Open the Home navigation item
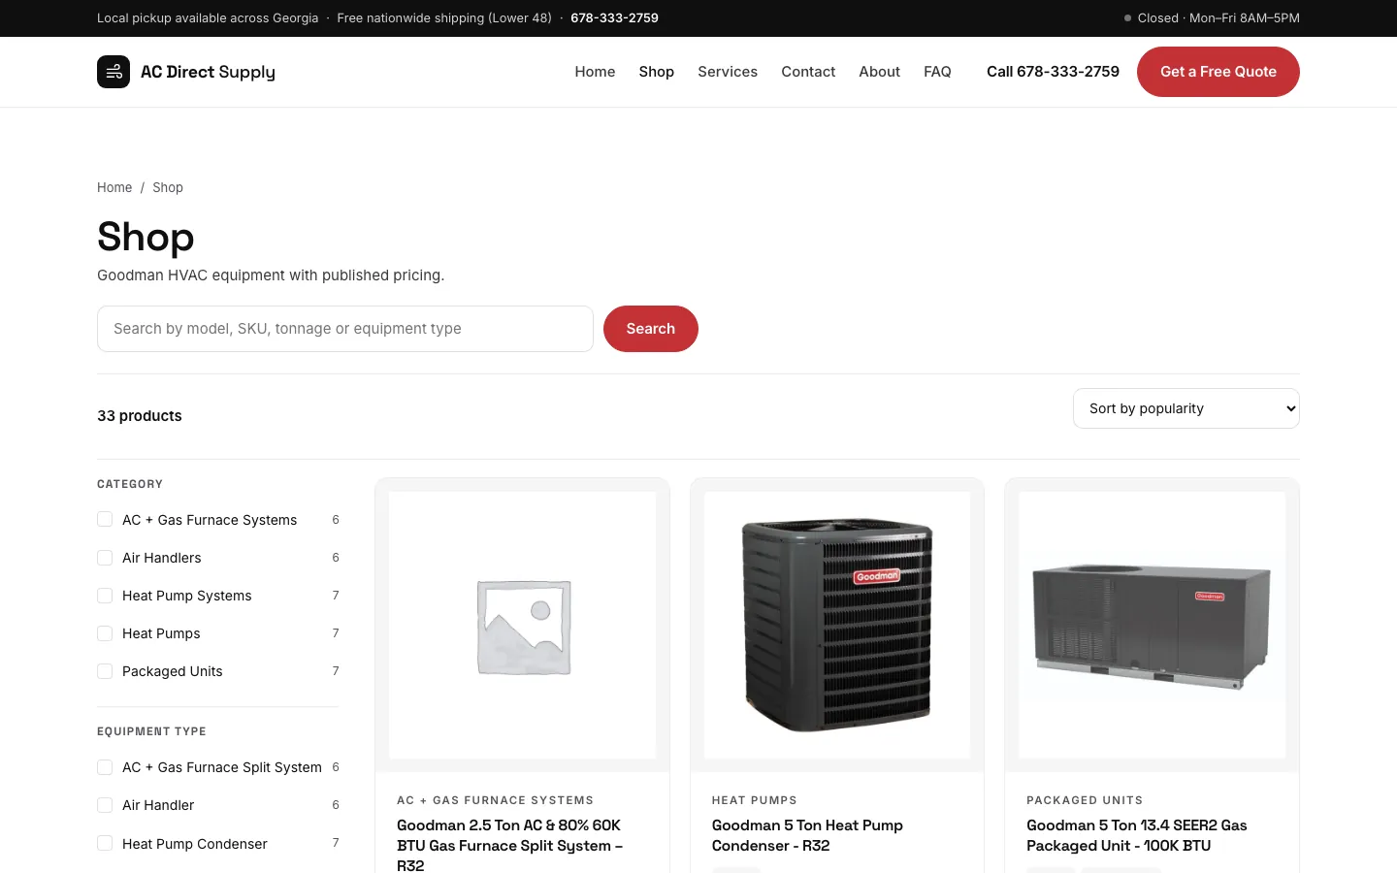Viewport: 1397px width, 873px height. point(595,72)
